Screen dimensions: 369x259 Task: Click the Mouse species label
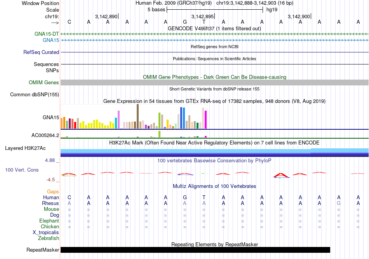click(51, 209)
